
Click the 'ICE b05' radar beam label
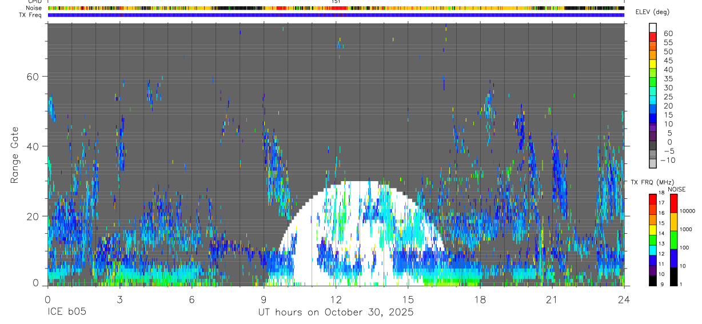tap(67, 312)
